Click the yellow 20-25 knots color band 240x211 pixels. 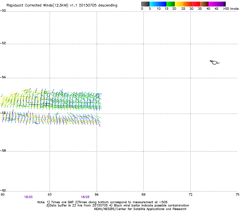pyautogui.click(x=179, y=4)
